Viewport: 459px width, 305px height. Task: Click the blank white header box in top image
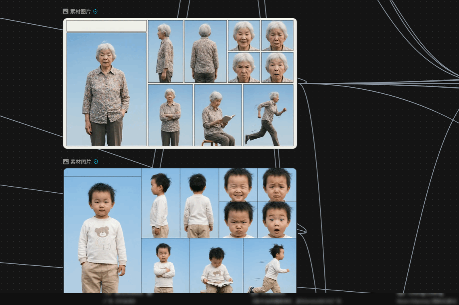[x=106, y=26]
